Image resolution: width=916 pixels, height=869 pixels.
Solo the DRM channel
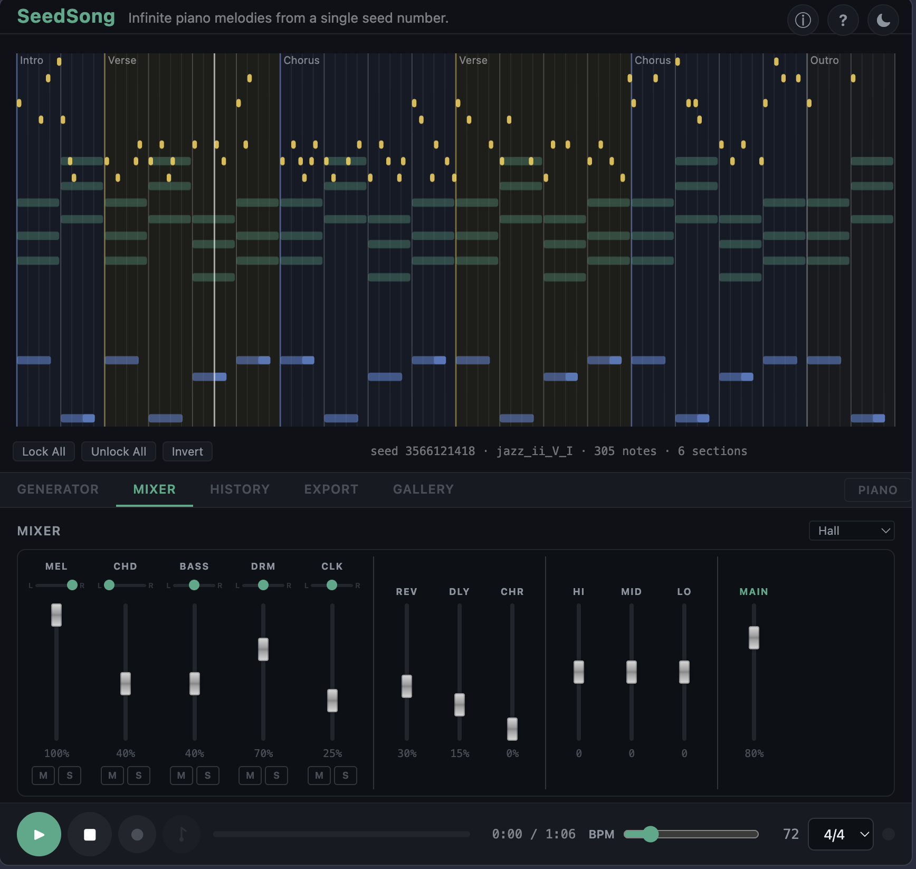pyautogui.click(x=276, y=776)
